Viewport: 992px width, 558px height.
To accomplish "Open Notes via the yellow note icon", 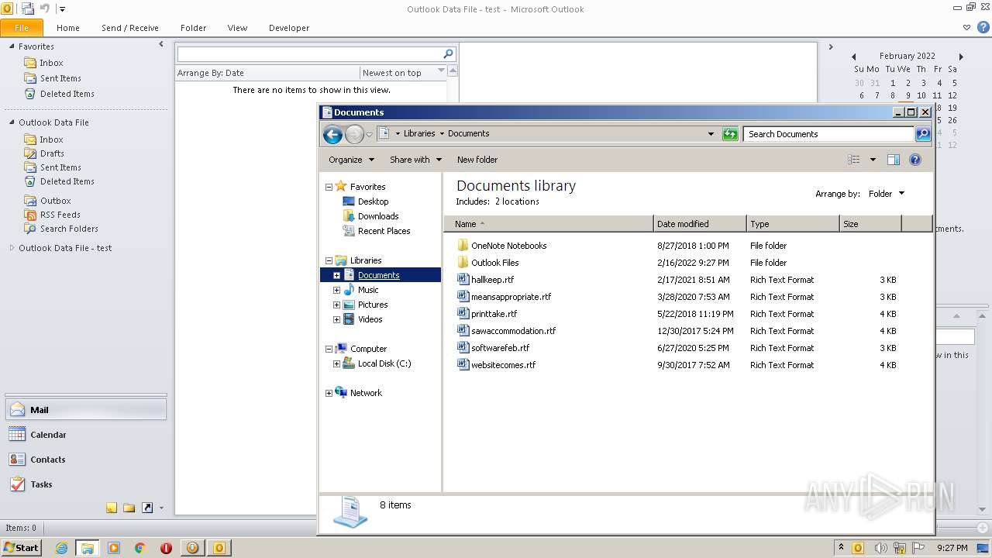I will click(x=112, y=508).
